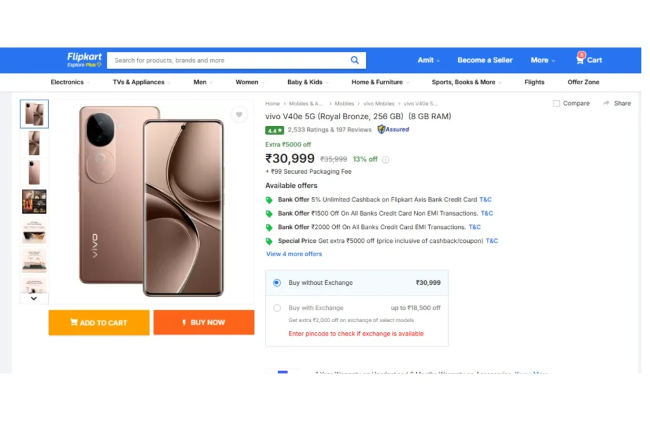Tick the Compare checkbox
Image resolution: width=650 pixels, height=433 pixels.
click(x=556, y=103)
